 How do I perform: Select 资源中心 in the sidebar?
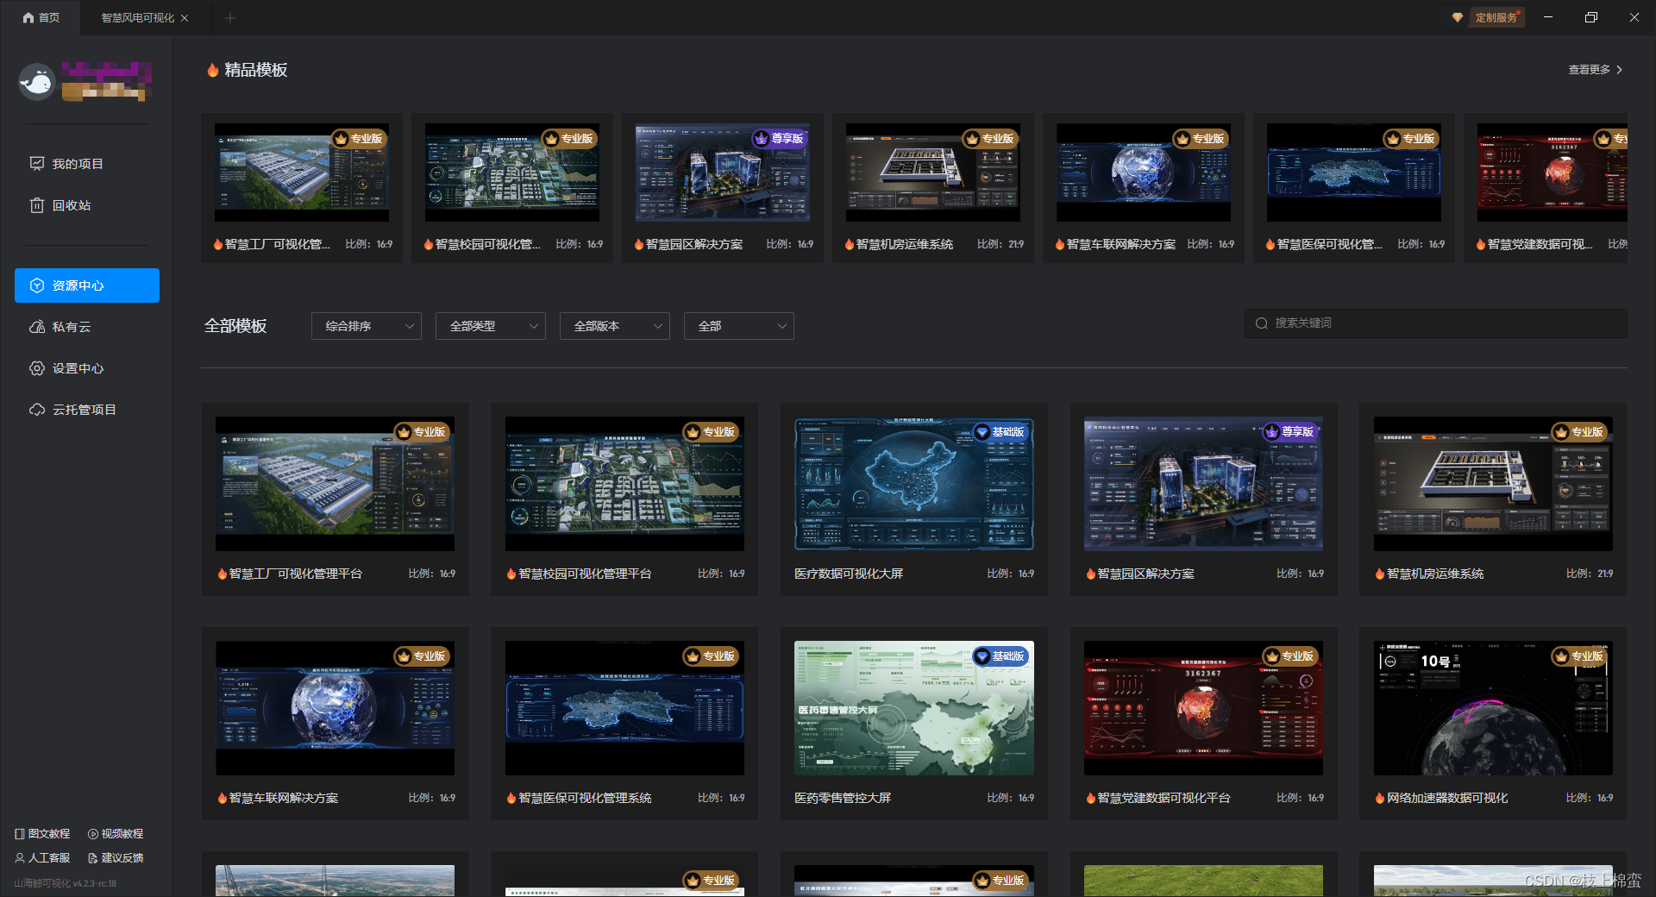[x=87, y=285]
